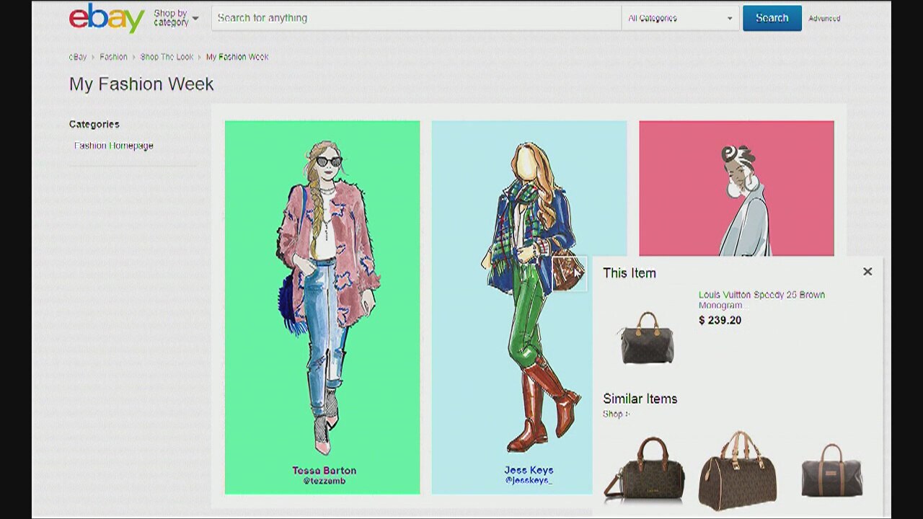Click the Search for anything field
The height and width of the screenshot is (519, 923).
pyautogui.click(x=415, y=18)
